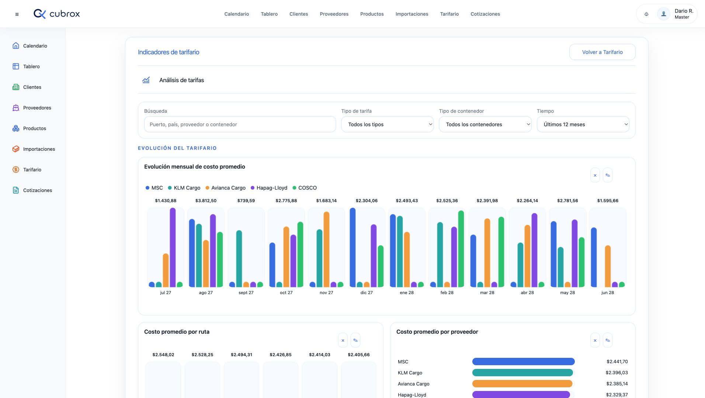Click the cubrox logo
705x398 pixels.
click(x=57, y=14)
